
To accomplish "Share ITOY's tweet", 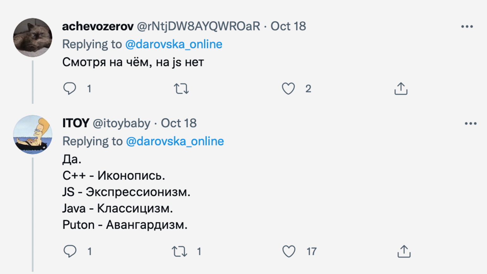I will click(x=404, y=252).
